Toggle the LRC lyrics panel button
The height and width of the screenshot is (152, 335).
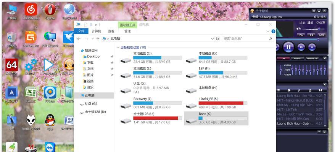(322, 35)
